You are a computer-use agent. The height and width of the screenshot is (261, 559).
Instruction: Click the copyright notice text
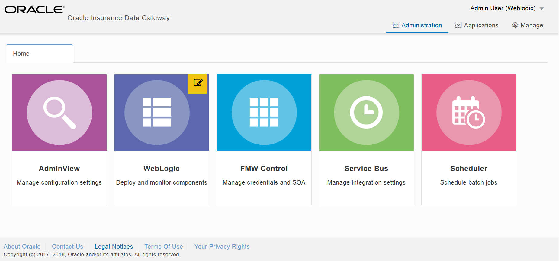click(92, 254)
